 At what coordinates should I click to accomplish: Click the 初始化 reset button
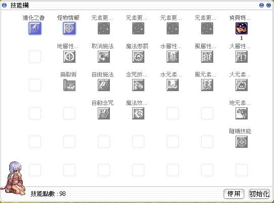point(259,194)
